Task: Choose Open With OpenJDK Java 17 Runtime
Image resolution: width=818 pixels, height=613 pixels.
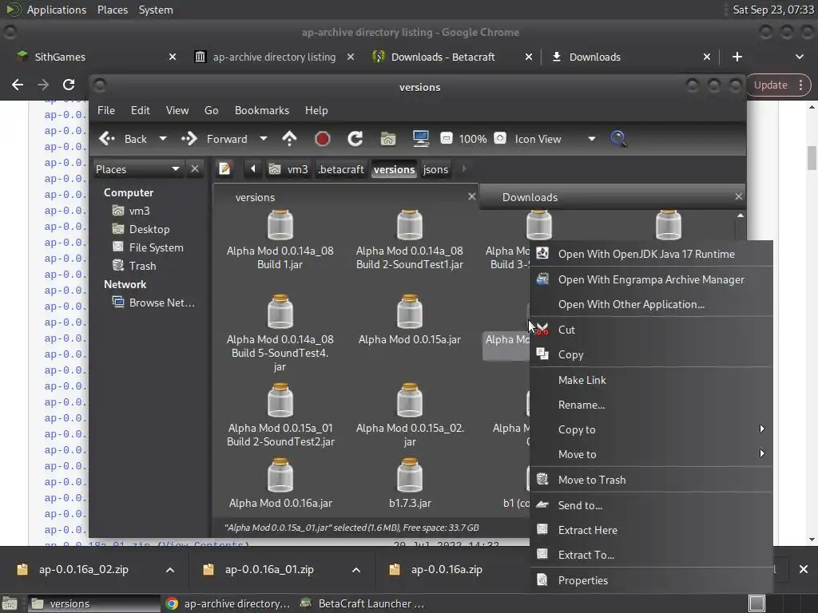Action: [x=651, y=254]
